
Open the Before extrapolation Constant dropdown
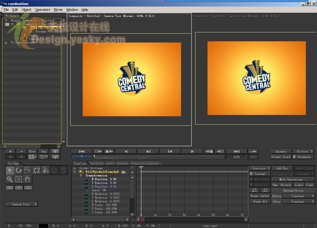299,196
